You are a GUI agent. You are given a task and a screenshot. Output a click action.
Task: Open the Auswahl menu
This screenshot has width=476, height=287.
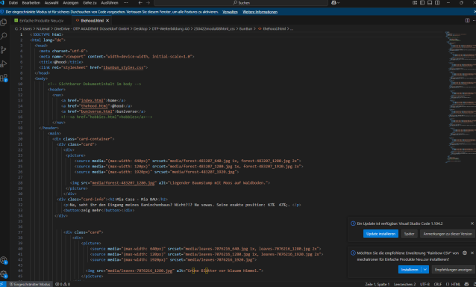51,3
